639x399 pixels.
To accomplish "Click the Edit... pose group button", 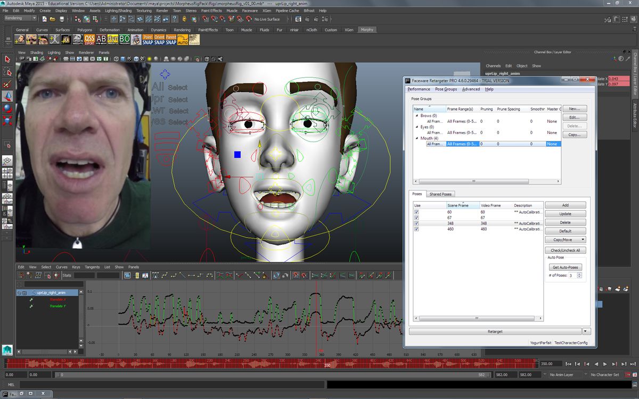I will (x=575, y=117).
